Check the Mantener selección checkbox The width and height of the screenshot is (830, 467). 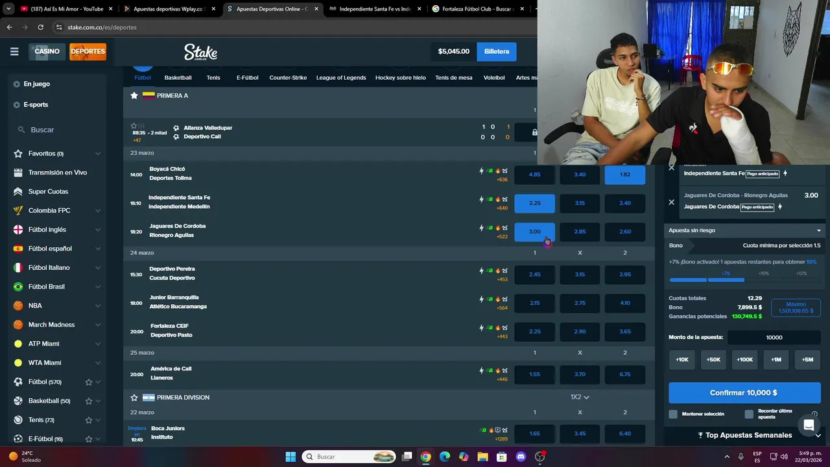[673, 414]
